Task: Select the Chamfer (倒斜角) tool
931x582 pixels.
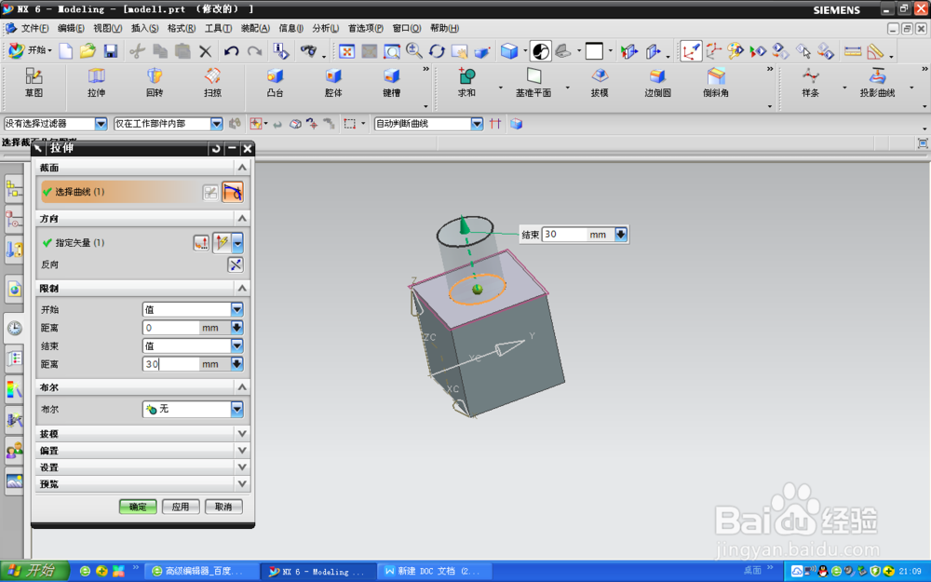Action: tap(715, 83)
